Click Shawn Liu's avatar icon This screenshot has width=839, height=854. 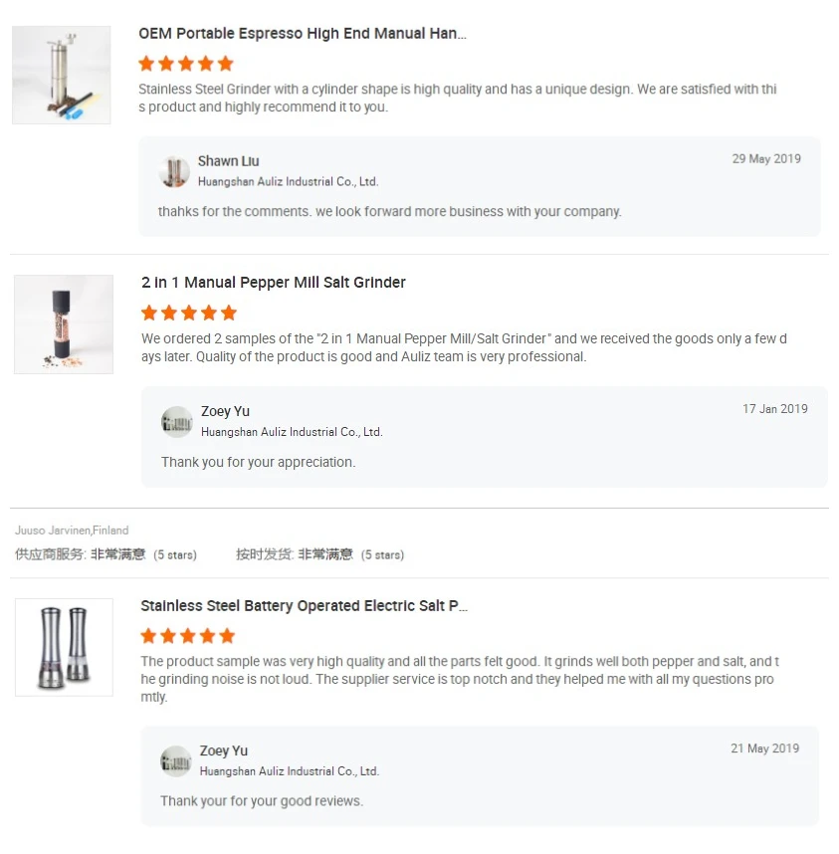click(x=174, y=171)
